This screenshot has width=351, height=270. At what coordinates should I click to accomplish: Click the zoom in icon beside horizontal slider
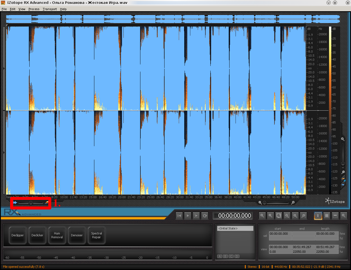coord(293,203)
